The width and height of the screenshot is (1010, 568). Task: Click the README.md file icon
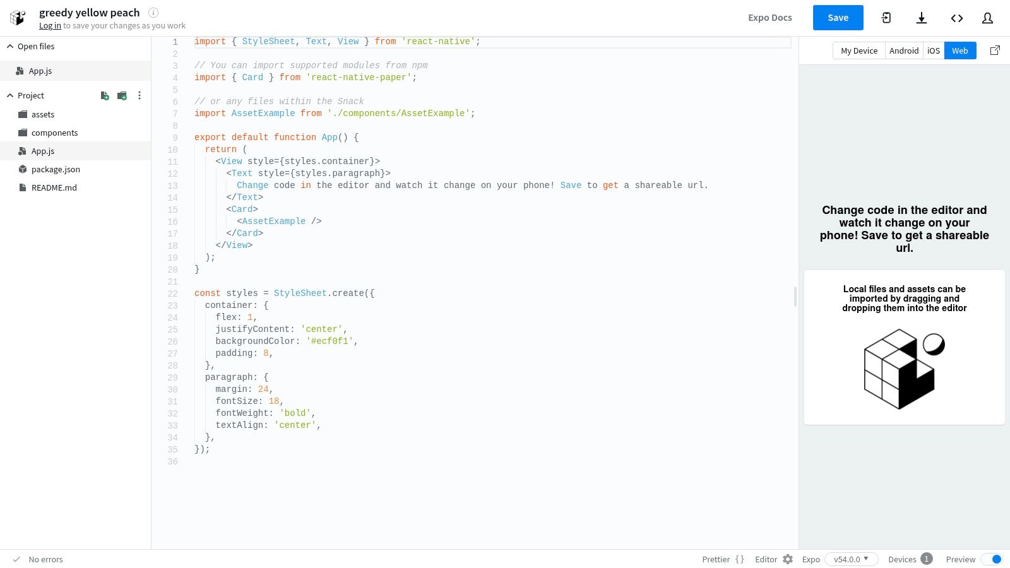[x=23, y=187]
